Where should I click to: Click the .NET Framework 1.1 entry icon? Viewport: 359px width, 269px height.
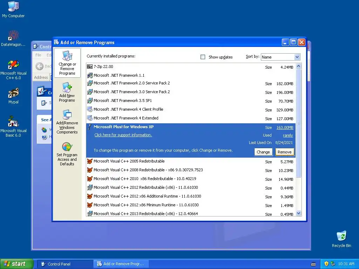(90, 75)
